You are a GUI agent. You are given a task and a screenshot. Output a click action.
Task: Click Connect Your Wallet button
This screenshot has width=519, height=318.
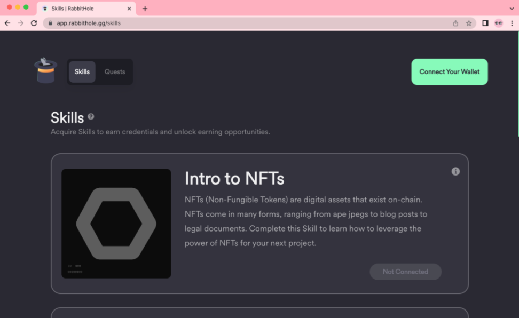[x=450, y=72]
